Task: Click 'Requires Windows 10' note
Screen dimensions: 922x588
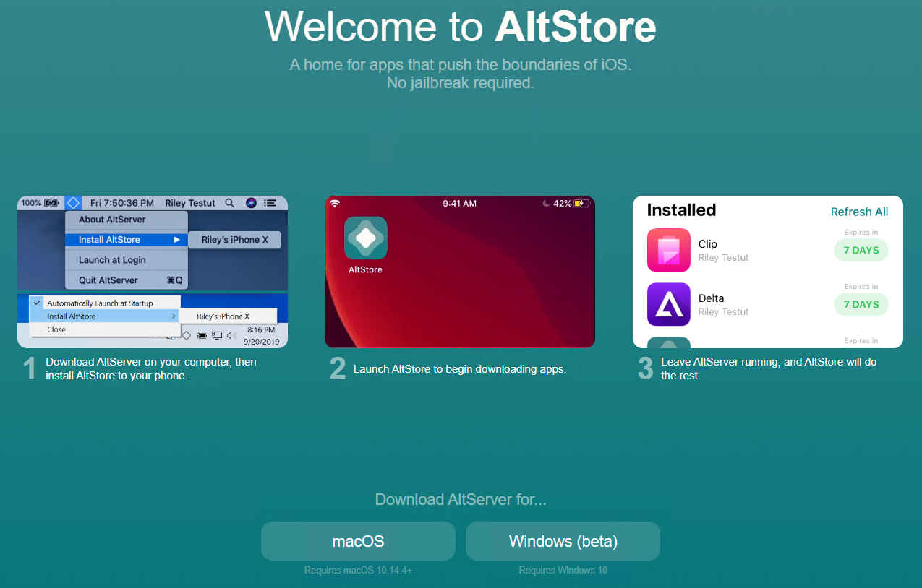Action: tap(563, 571)
